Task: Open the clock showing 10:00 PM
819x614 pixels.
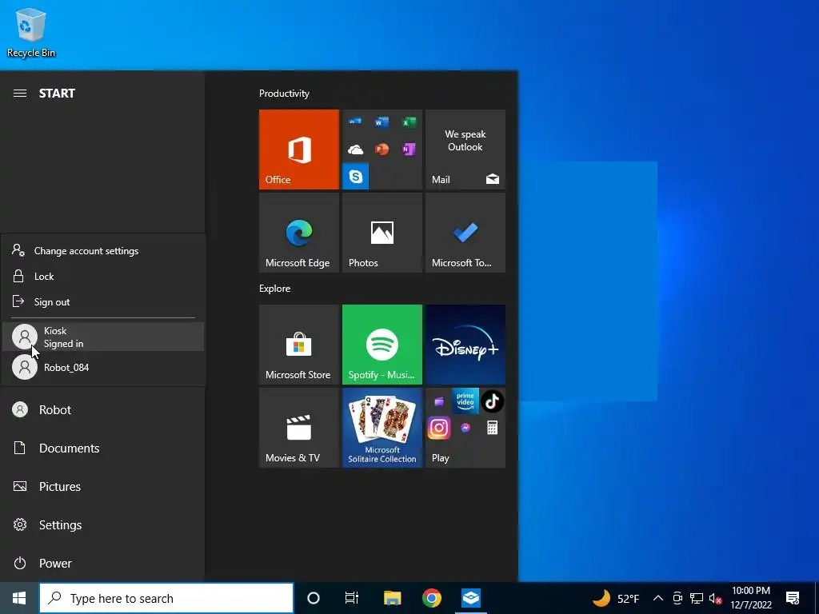Action: pos(751,598)
